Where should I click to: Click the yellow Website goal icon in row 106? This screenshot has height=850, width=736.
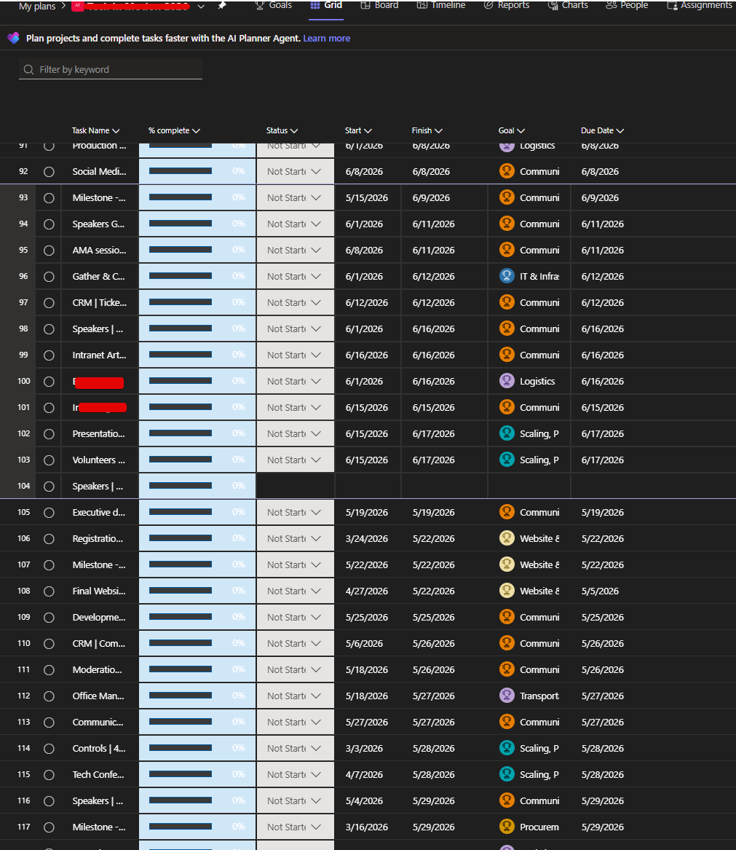click(507, 538)
